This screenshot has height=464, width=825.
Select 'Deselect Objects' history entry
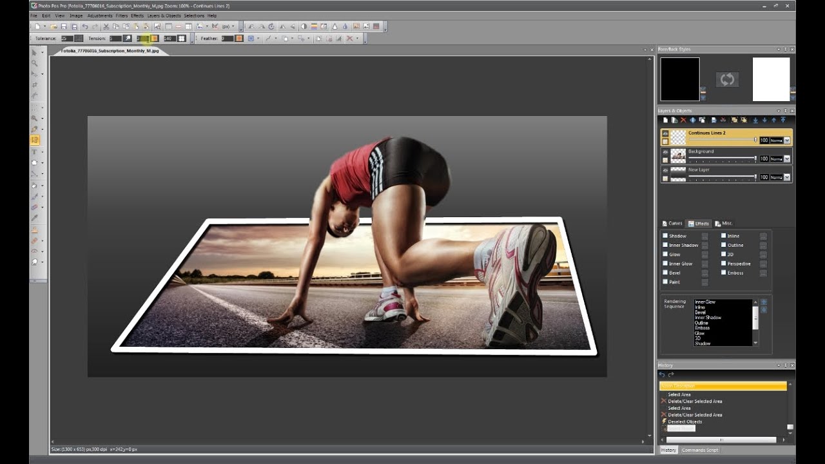[x=685, y=421]
